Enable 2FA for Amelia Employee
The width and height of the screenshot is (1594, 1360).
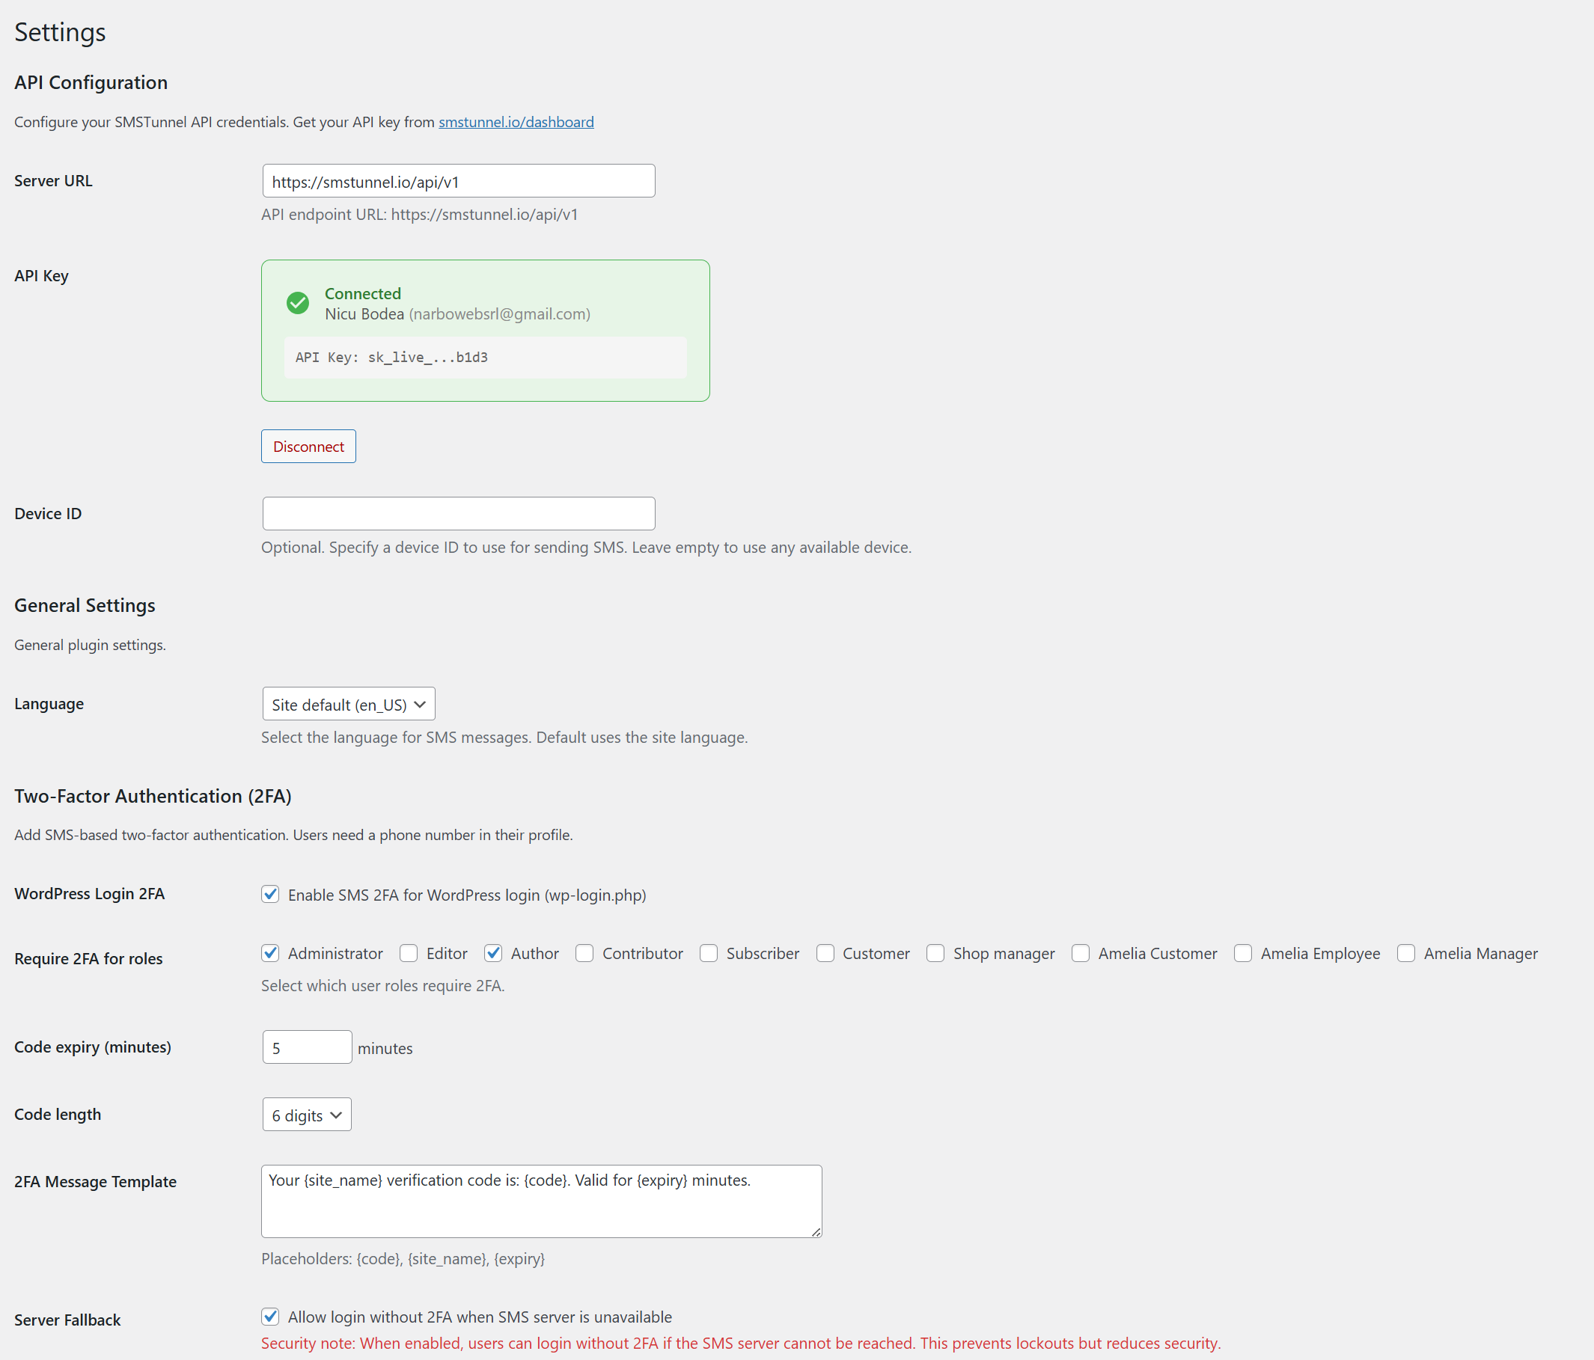coord(1242,953)
